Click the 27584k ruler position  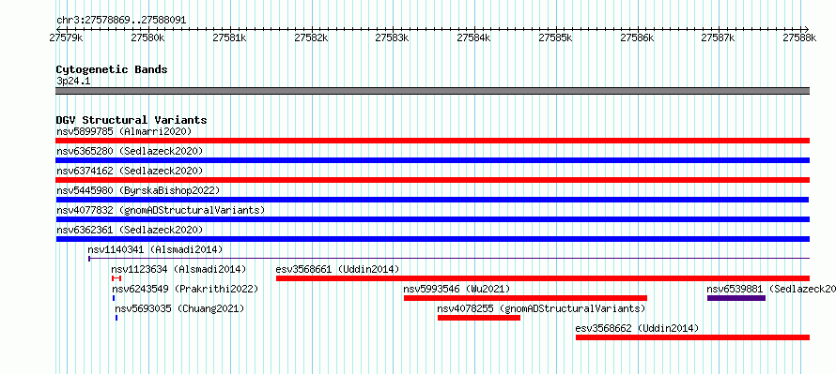474,37
